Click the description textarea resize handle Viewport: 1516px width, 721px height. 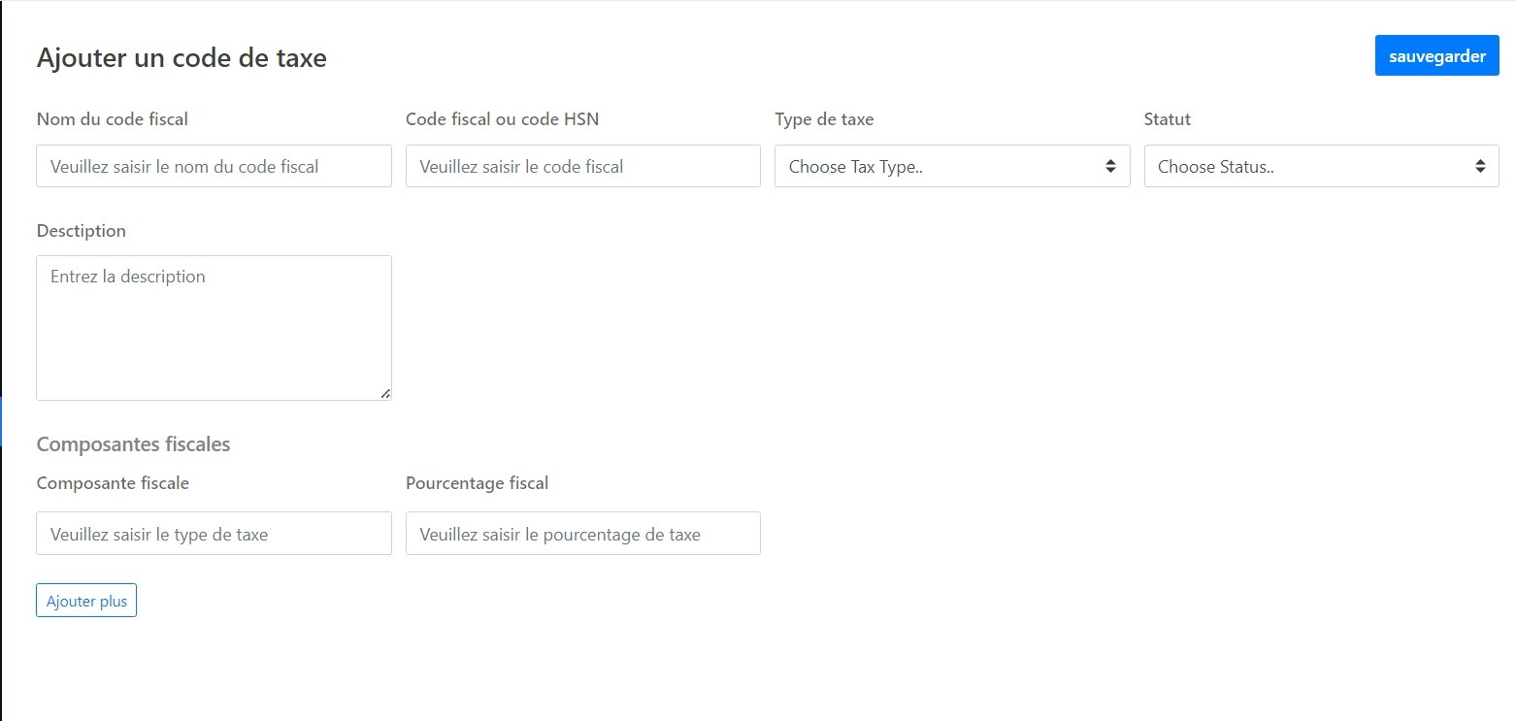[385, 393]
